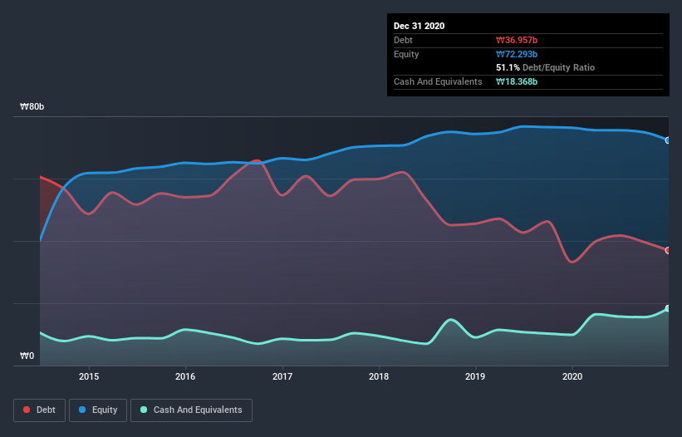Image resolution: width=682 pixels, height=437 pixels.
Task: Click the Dec 31 2020 tooltip date
Action: pyautogui.click(x=419, y=26)
